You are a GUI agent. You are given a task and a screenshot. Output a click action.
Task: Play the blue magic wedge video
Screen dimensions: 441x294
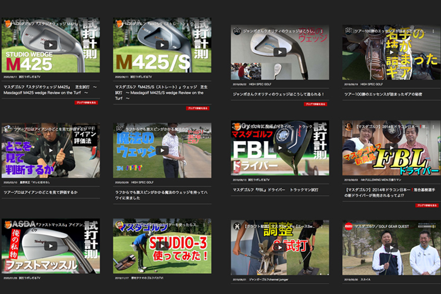[162, 150]
